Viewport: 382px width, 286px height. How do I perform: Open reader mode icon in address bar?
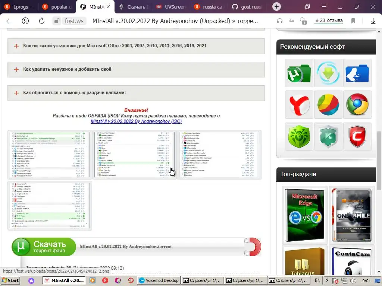(292, 21)
